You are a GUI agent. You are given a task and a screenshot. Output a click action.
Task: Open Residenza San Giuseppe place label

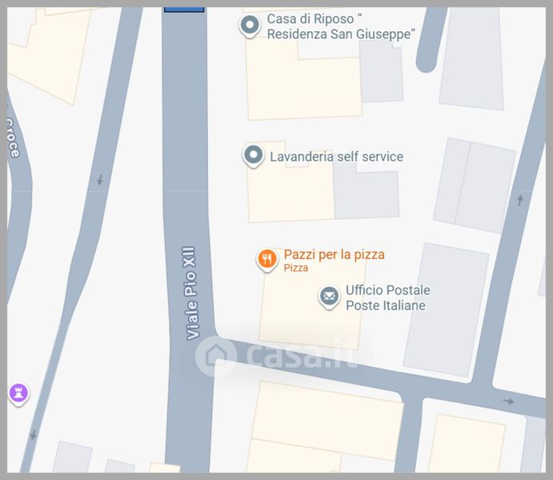pyautogui.click(x=341, y=26)
